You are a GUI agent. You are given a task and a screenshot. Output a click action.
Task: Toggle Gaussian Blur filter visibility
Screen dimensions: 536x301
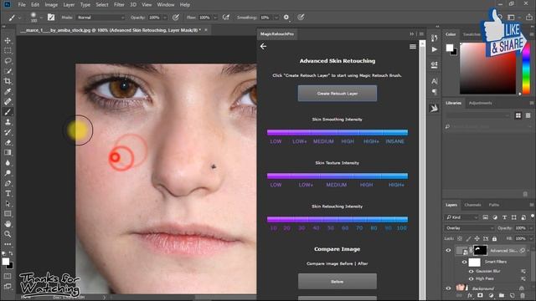(x=471, y=271)
